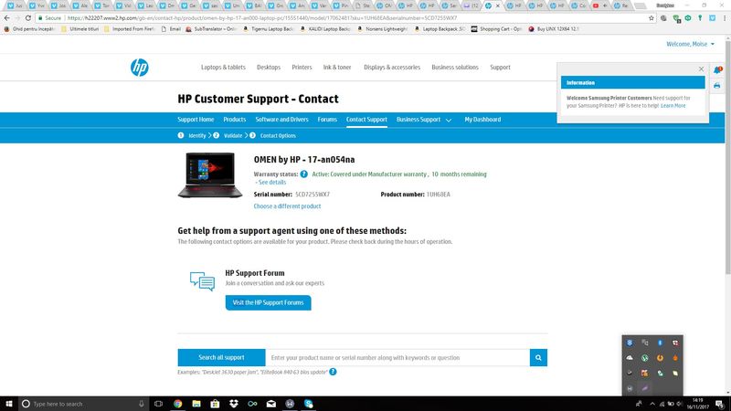Open the Business solutions menu
The width and height of the screenshot is (731, 411).
pos(455,67)
